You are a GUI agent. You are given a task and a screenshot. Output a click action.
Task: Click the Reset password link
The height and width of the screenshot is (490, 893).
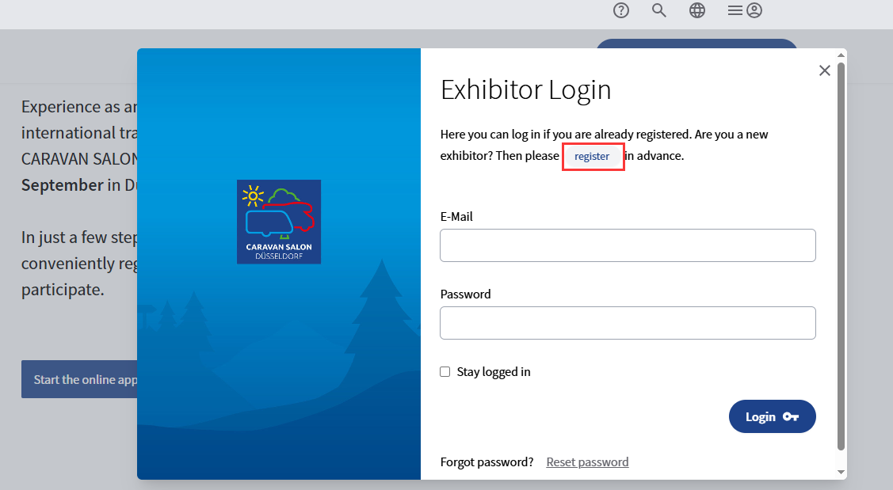587,462
